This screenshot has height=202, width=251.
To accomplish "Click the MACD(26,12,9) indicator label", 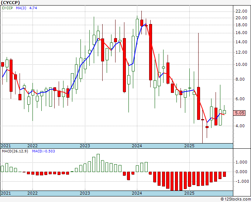I will (15, 151).
